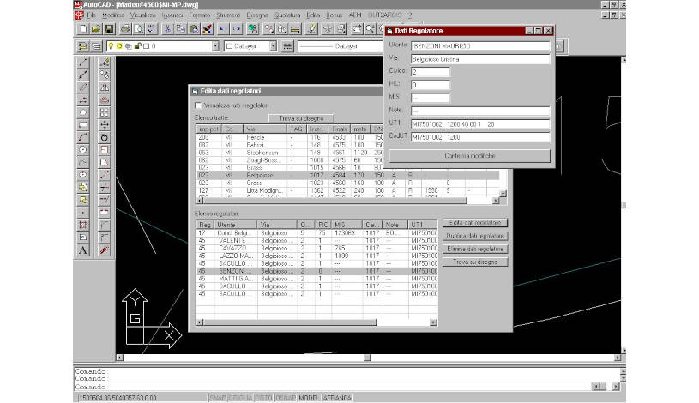This screenshot has height=403, width=699.
Task: Enable the Visualizza tutti i regolatori checkbox
Action: 198,105
